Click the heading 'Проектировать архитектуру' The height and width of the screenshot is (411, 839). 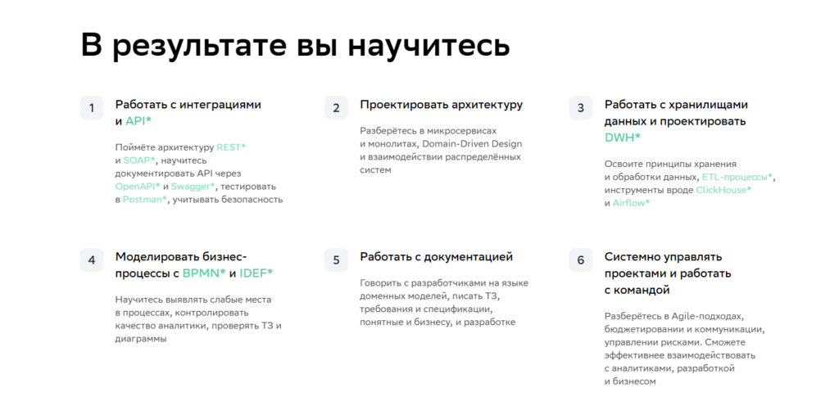[442, 105]
